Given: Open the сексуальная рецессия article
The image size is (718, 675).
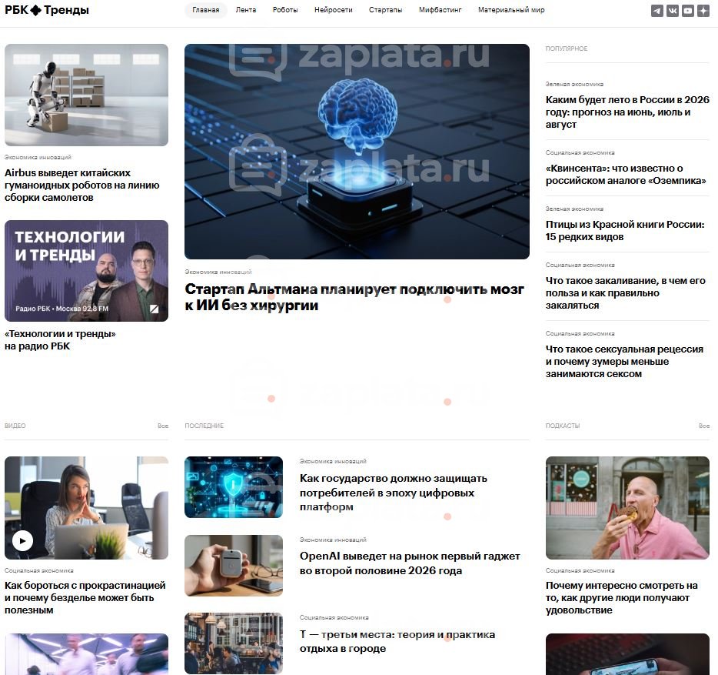Looking at the screenshot, I should pyautogui.click(x=624, y=361).
